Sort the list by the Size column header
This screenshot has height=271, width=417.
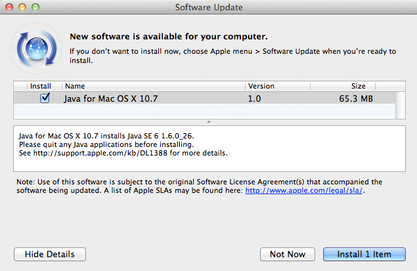coord(343,86)
